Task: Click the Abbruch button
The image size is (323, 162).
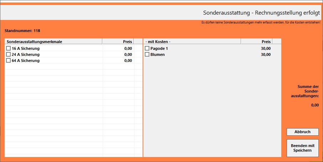Action: click(302, 132)
